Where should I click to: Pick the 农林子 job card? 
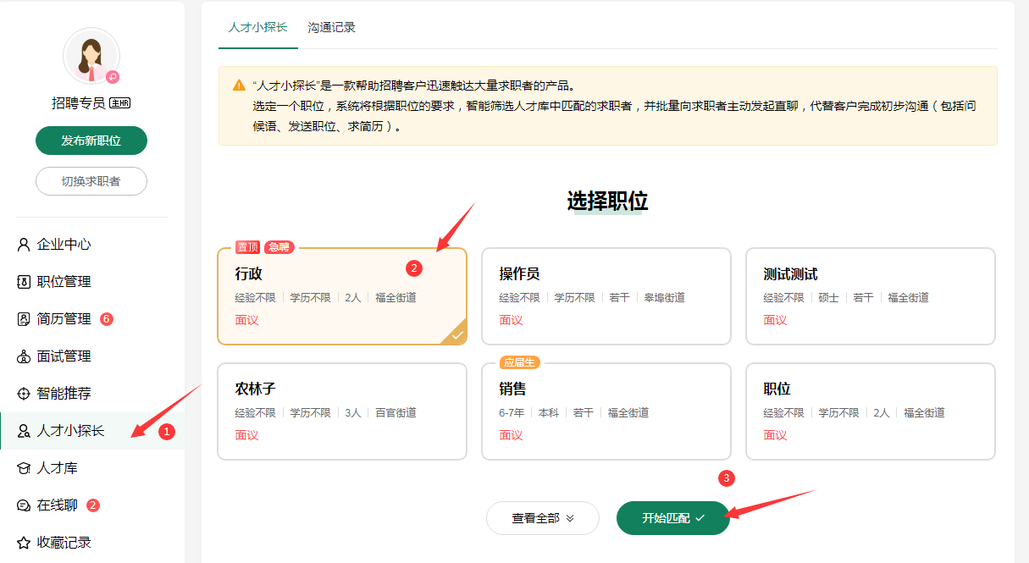[341, 411]
